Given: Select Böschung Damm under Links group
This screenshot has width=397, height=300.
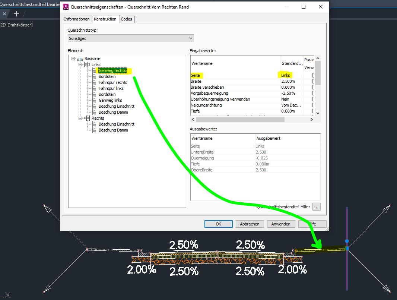Looking at the screenshot, I should pyautogui.click(x=113, y=112).
